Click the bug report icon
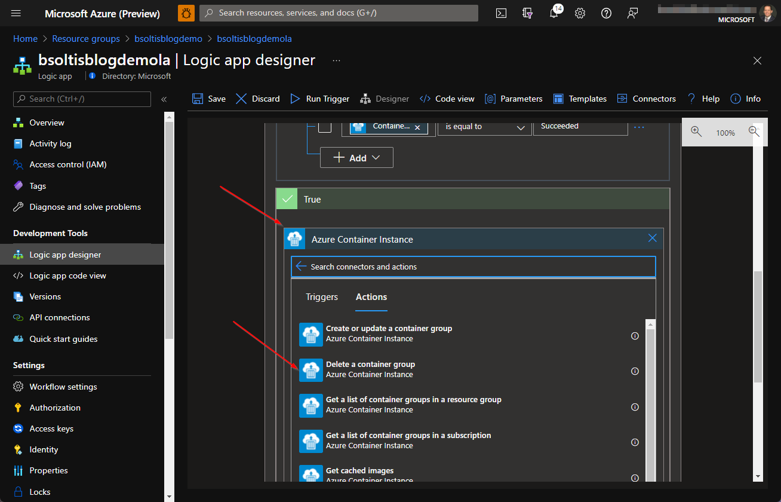Viewport: 781px width, 502px height. 186,13
